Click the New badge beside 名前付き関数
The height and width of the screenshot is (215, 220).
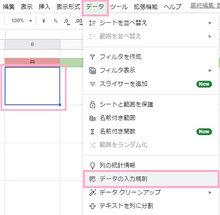pos(204,132)
